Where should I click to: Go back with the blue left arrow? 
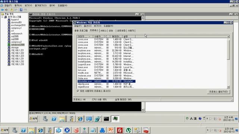pos(2,10)
